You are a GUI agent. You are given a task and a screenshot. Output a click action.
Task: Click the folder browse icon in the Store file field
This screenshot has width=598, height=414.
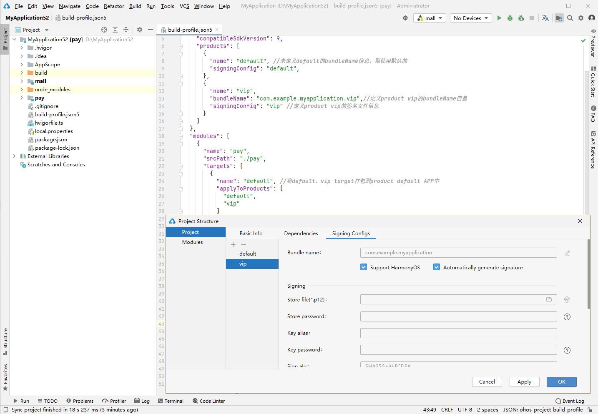pos(549,299)
